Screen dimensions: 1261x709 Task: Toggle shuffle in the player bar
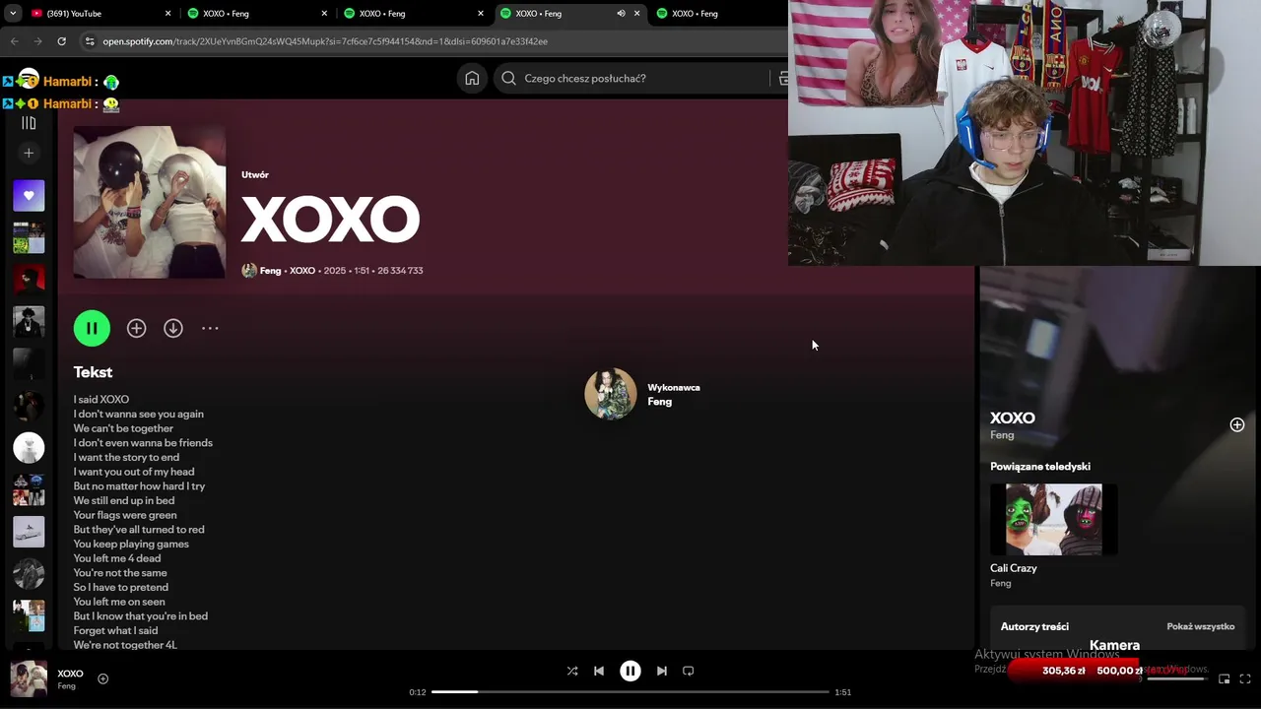(572, 671)
